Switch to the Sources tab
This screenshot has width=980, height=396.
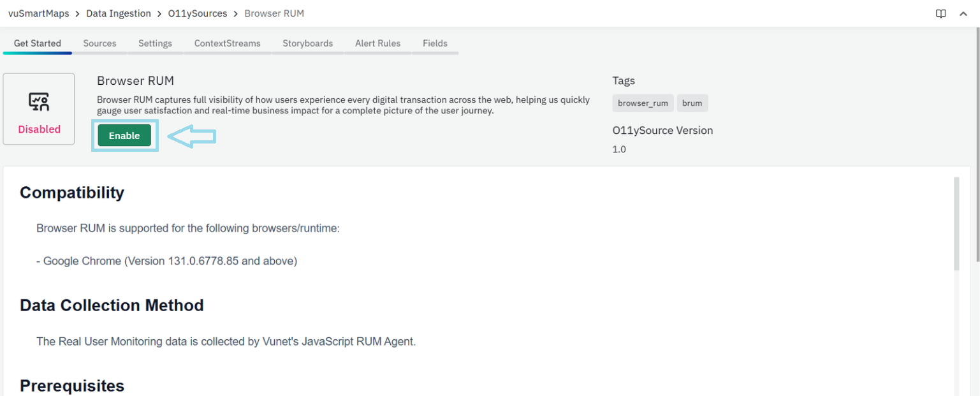pyautogui.click(x=99, y=43)
